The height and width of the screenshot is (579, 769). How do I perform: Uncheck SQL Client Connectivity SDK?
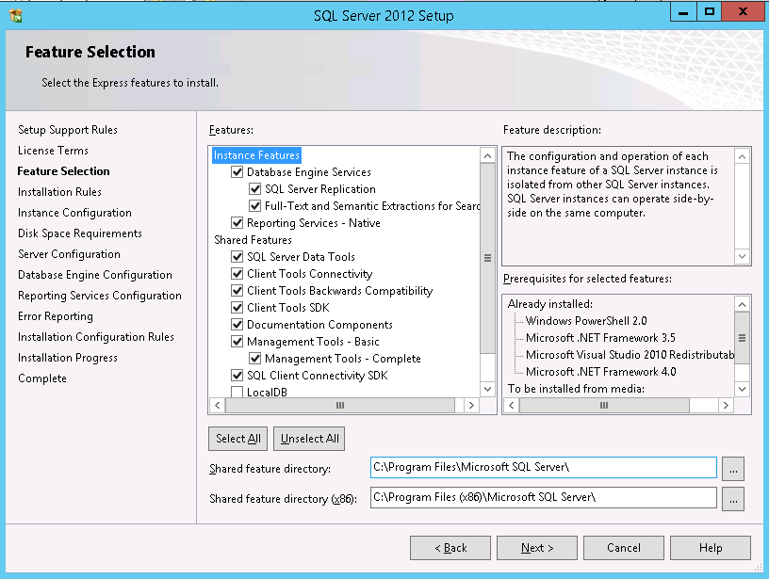[x=237, y=376]
